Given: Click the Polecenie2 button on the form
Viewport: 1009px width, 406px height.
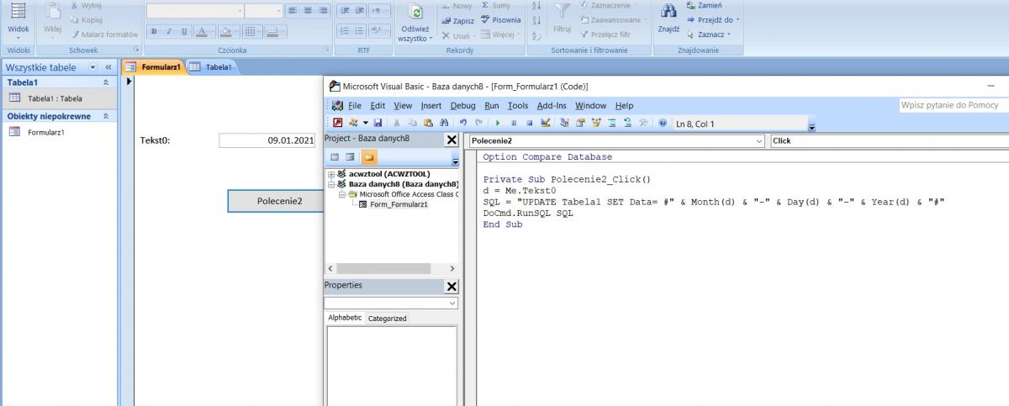Looking at the screenshot, I should [x=276, y=202].
